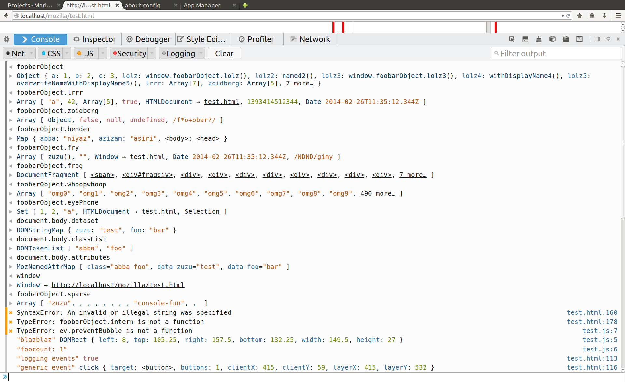Expand the DOMRect-less Map object twisty

tap(11, 139)
